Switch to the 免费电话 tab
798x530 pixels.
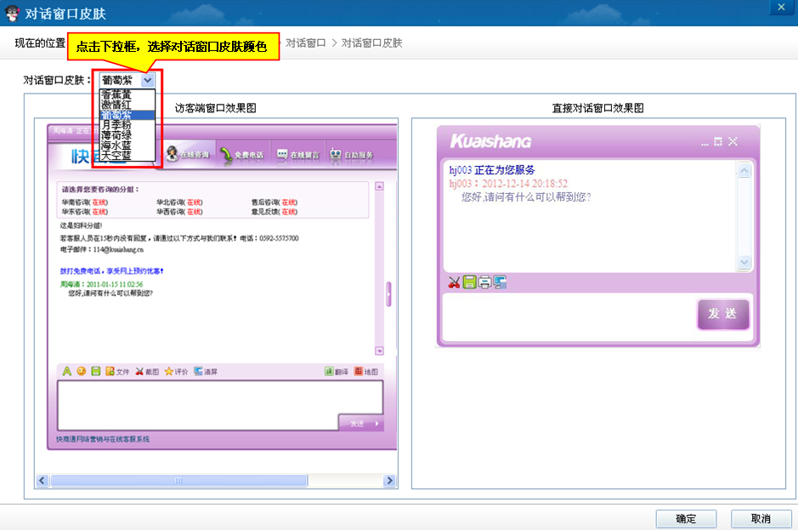pos(241,155)
